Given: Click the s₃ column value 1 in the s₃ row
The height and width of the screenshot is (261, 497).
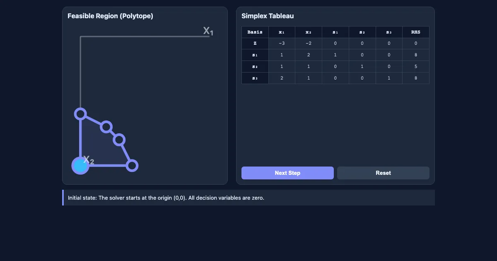Looking at the screenshot, I should click(389, 78).
